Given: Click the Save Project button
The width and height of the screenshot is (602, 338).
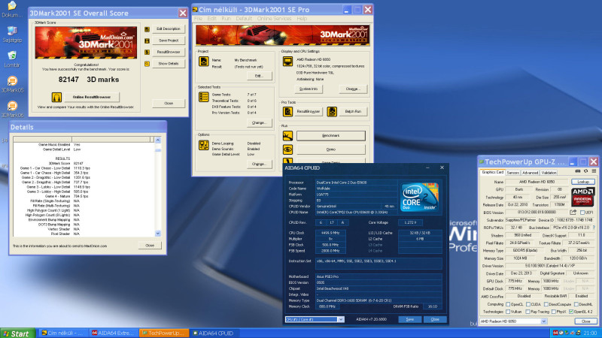Looking at the screenshot, I should (x=169, y=41).
